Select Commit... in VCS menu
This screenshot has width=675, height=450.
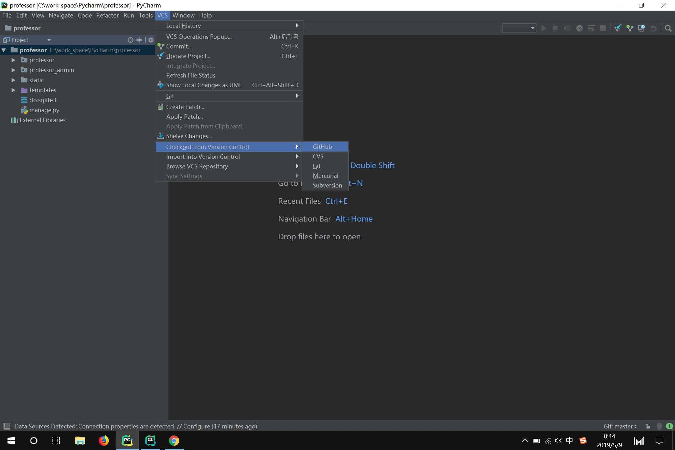tap(229, 46)
